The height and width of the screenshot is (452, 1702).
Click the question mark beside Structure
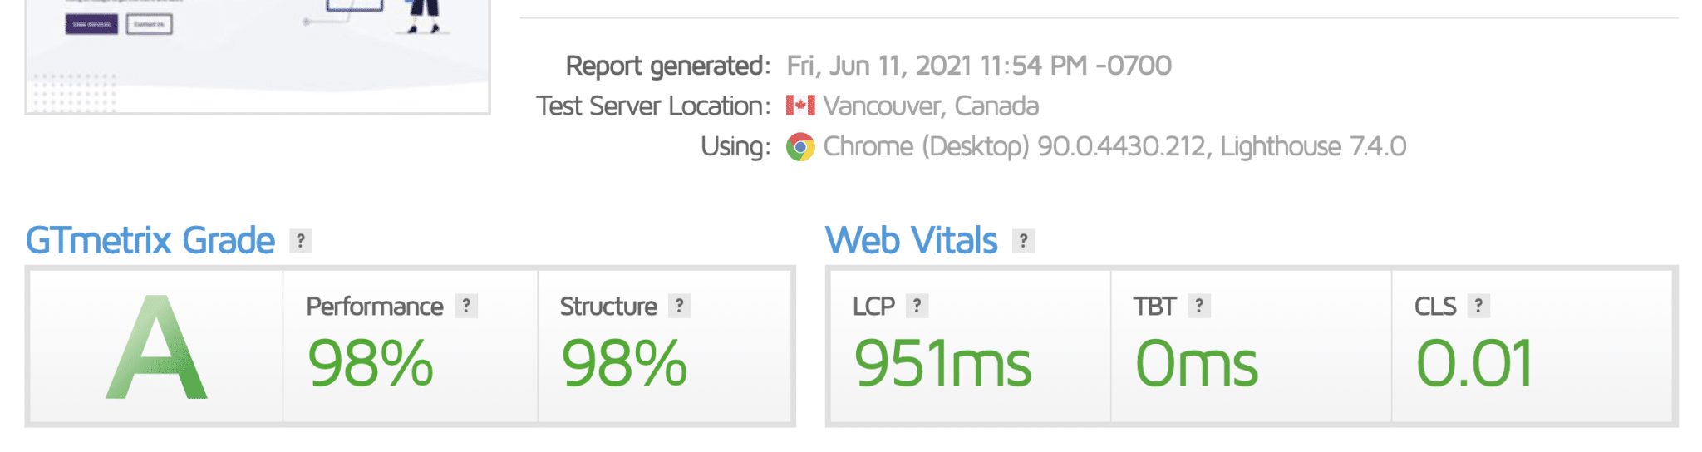680,306
